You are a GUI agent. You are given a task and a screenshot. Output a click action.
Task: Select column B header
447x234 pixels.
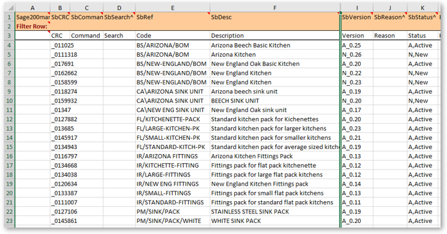tap(60, 8)
